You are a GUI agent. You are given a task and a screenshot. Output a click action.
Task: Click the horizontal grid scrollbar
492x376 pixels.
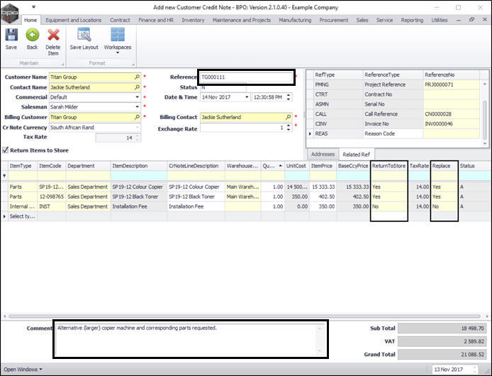[x=245, y=316]
